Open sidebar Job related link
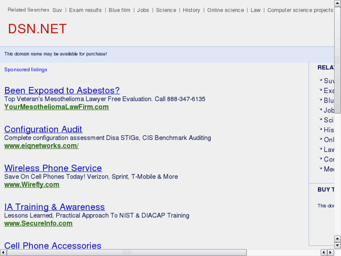Viewport: 341px width, 256px height. [329, 110]
